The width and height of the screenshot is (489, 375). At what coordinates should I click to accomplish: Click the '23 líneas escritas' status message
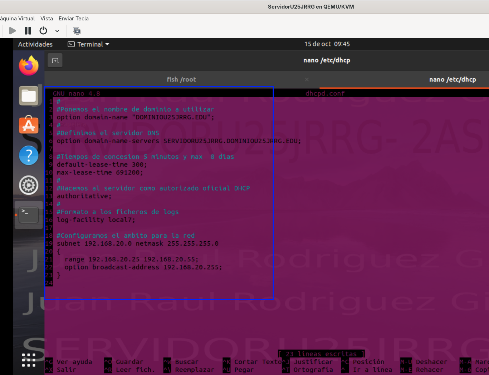click(x=321, y=354)
